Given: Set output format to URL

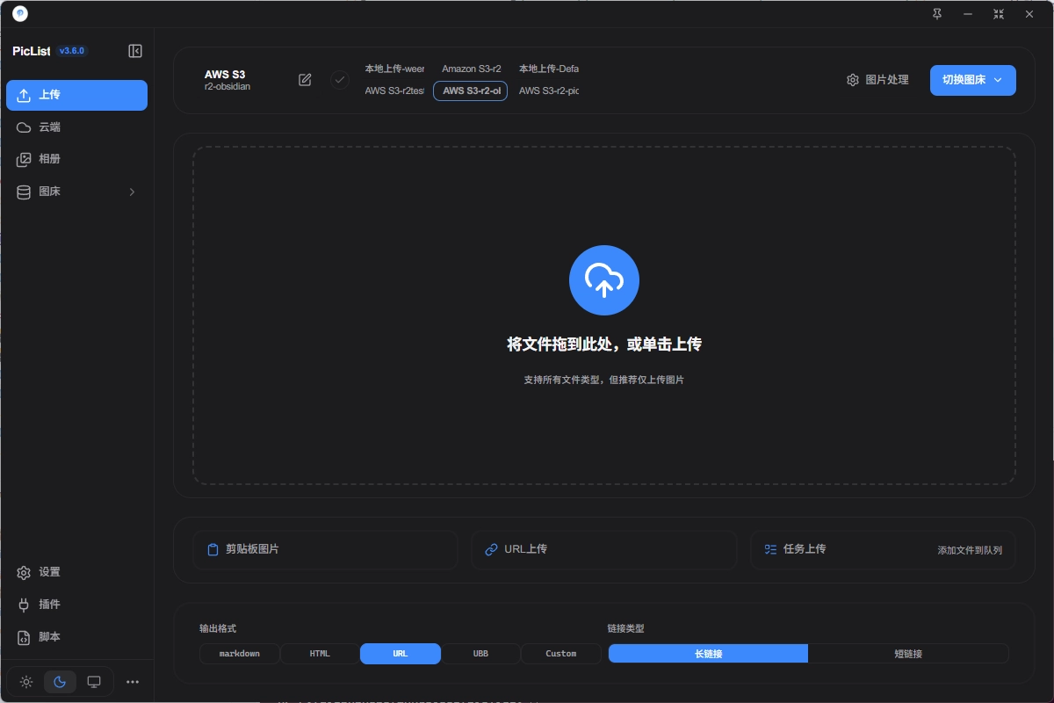Looking at the screenshot, I should [401, 654].
